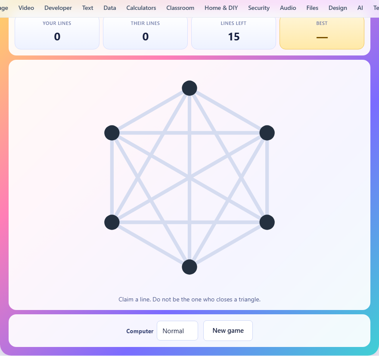Viewport: 379px width, 356px height.
Task: Click the YOUR LINES score card
Action: pos(57,33)
